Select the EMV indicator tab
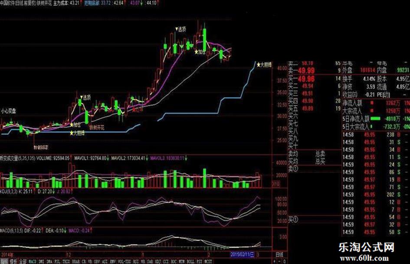410x264 pixels. [113, 261]
